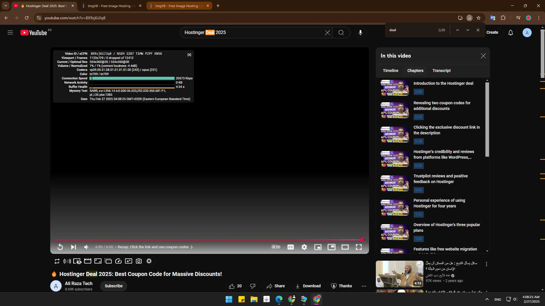
Task: Bookmark this page with the star
Action: click(479, 18)
